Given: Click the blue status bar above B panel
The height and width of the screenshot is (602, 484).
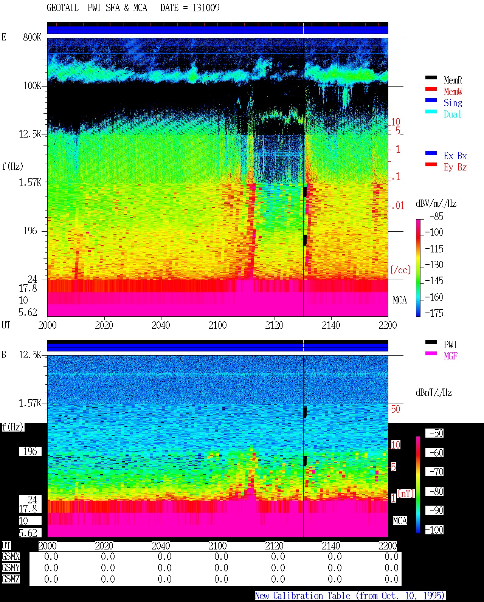Looking at the screenshot, I should point(217,347).
